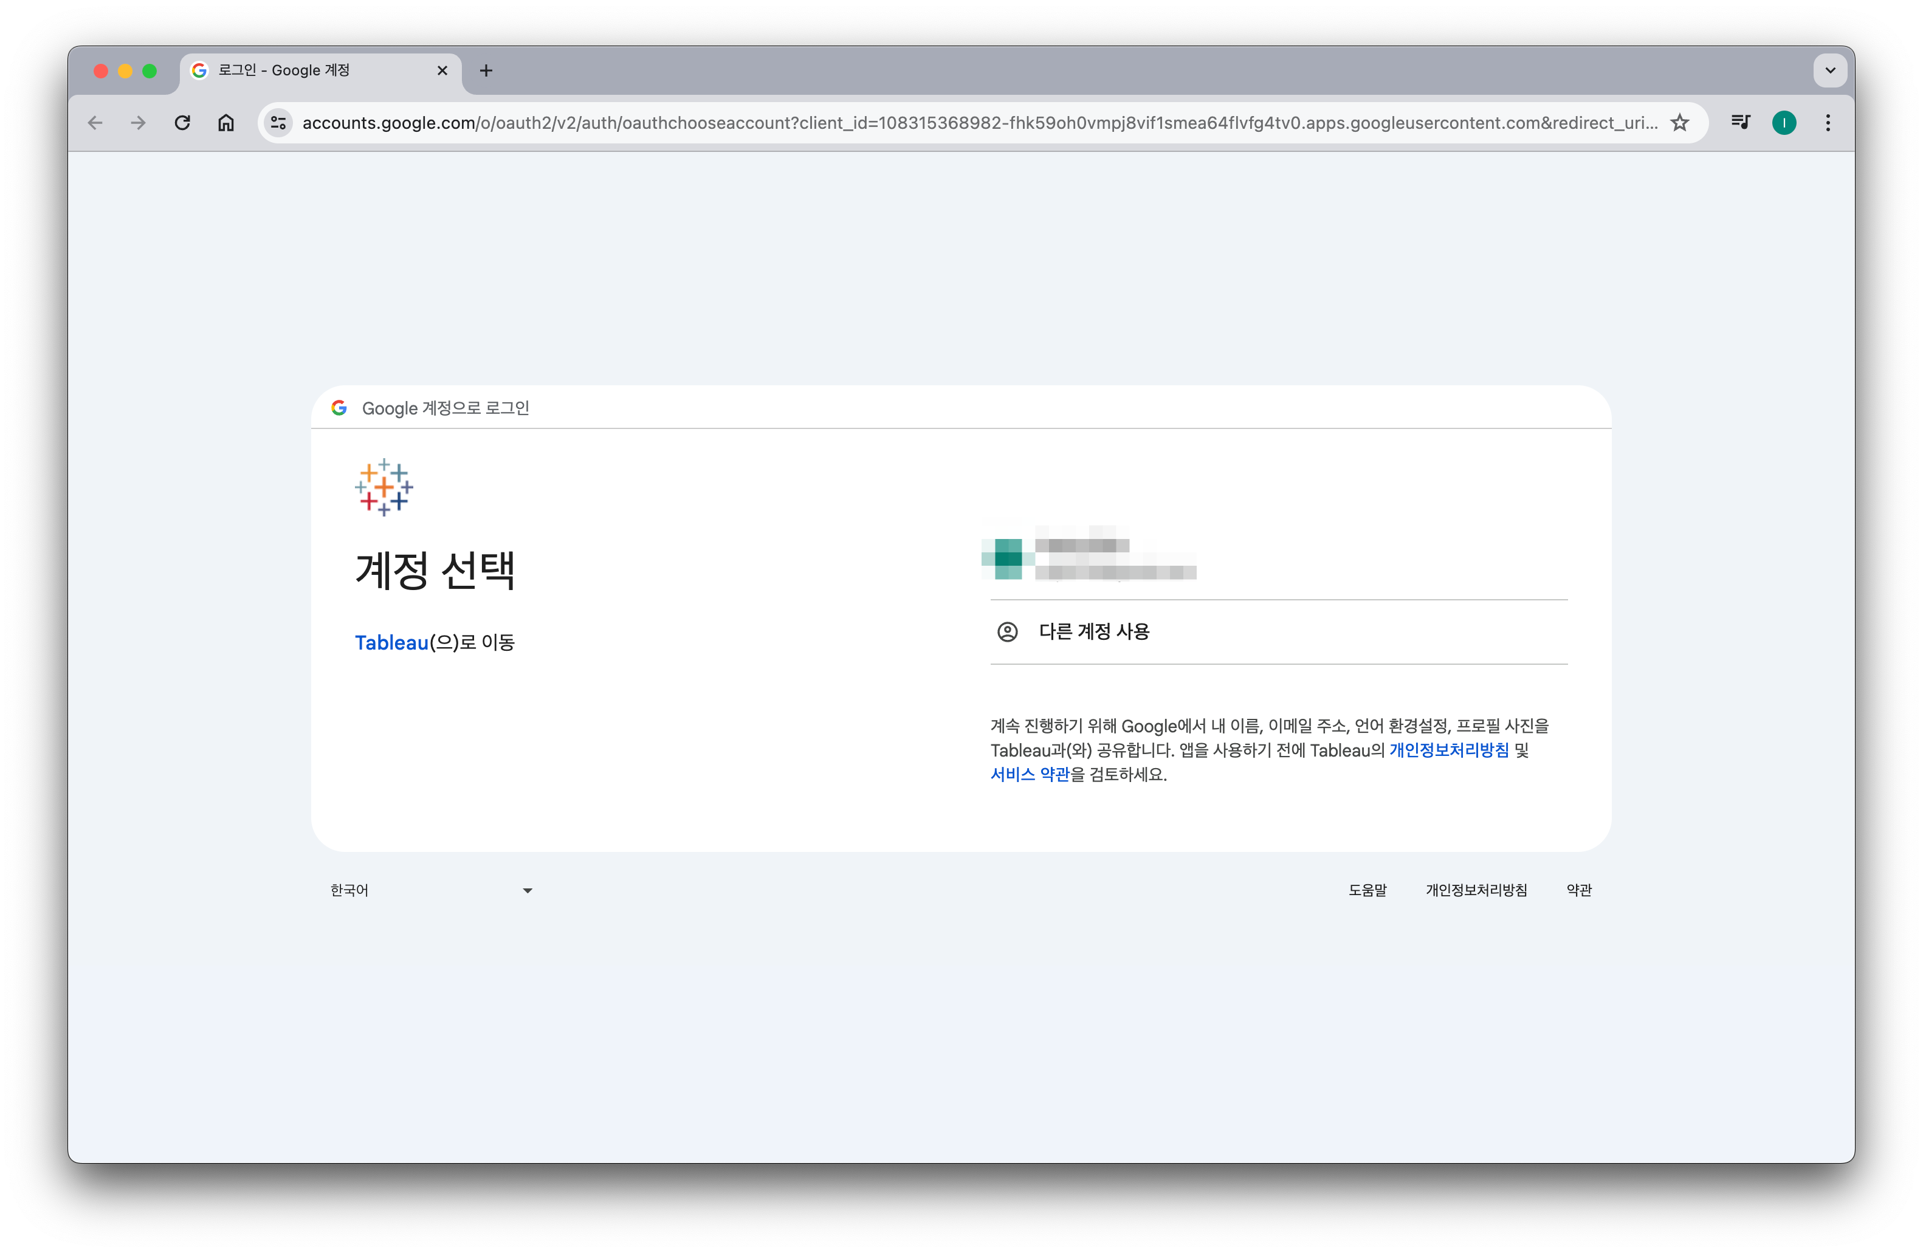The image size is (1923, 1253).
Task: Go to the browser home page
Action: tap(226, 123)
